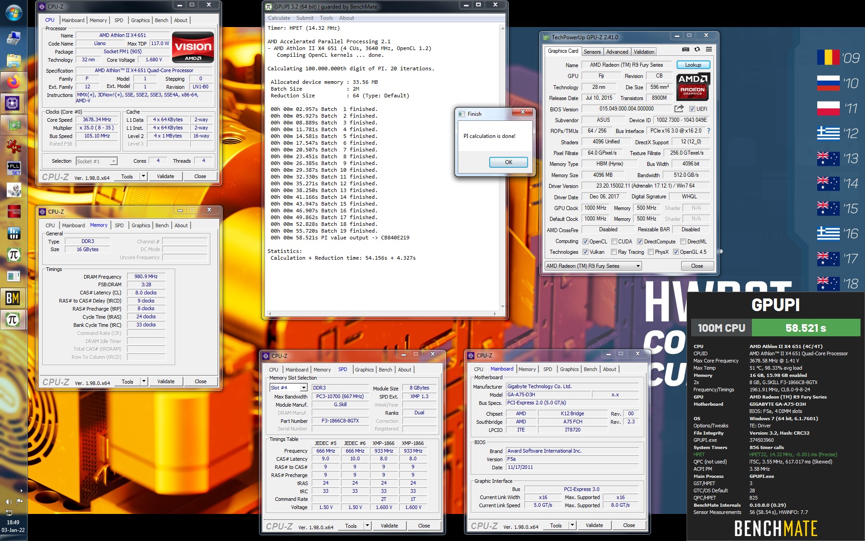Viewport: 865px width, 541px height.
Task: Click the Lookup button in GPU-Z
Action: 693,65
